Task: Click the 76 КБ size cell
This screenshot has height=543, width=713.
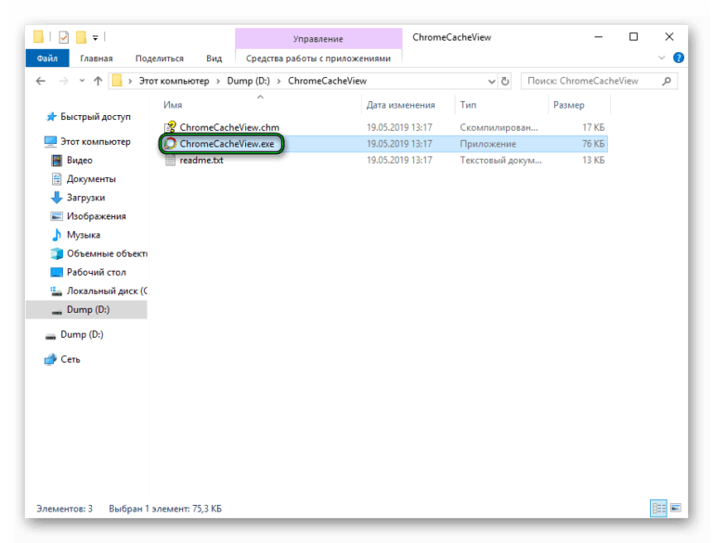Action: click(x=593, y=144)
